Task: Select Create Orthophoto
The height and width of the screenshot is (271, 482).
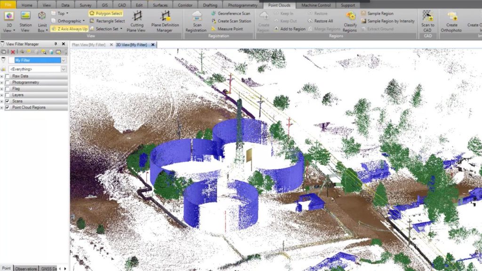Action: tap(451, 21)
